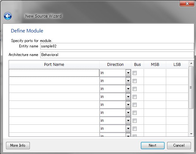
Task: Open the Direction dropdown in eighth row
Action: [128, 129]
